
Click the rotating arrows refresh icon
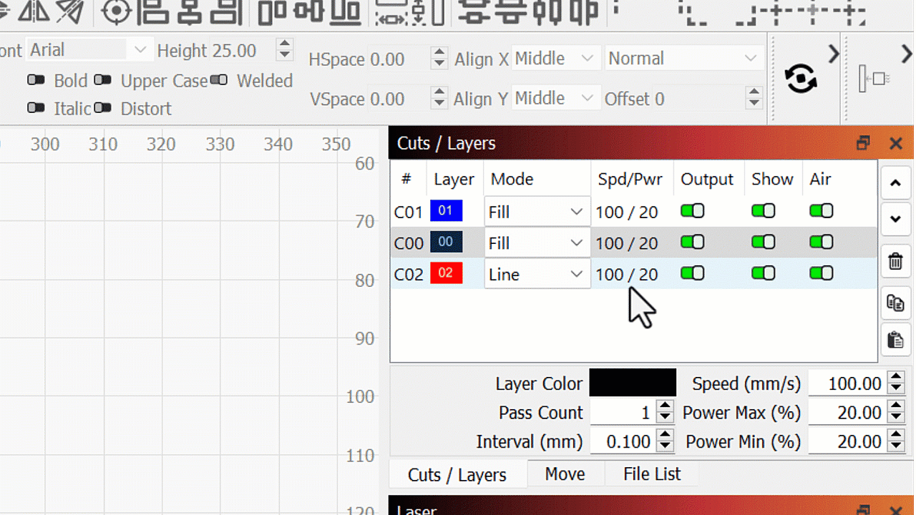pyautogui.click(x=801, y=79)
